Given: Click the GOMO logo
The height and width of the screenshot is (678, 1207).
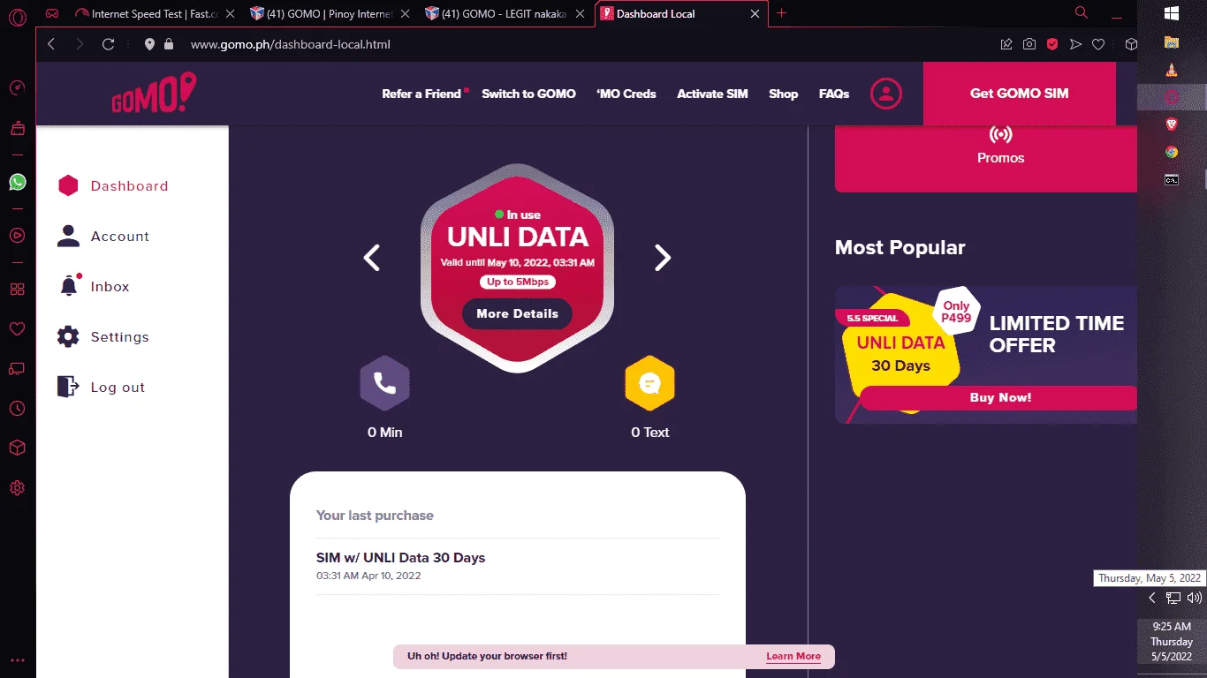Looking at the screenshot, I should 154,94.
